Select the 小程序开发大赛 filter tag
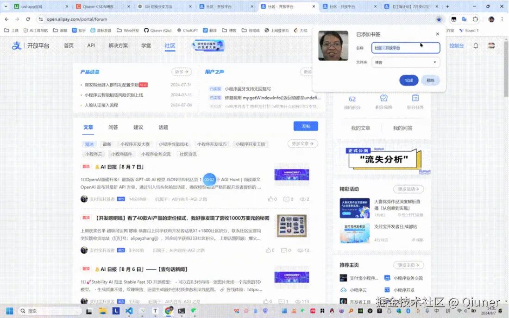This screenshot has width=509, height=318. tap(135, 144)
